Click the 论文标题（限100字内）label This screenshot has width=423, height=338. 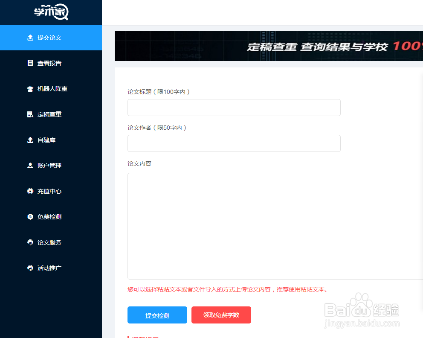tap(159, 92)
